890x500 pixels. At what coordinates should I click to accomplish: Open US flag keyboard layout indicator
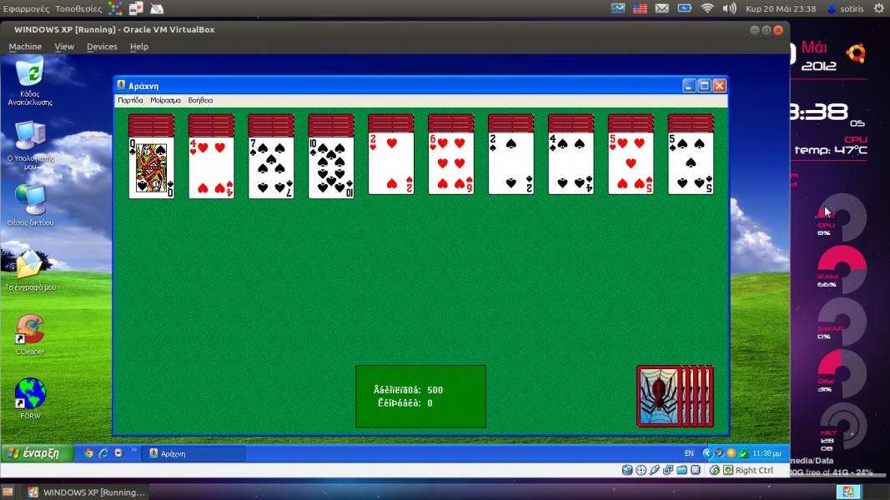[x=640, y=8]
